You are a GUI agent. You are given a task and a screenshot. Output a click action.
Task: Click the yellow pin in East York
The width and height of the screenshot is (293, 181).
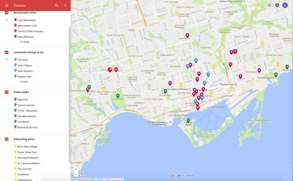tap(262, 44)
